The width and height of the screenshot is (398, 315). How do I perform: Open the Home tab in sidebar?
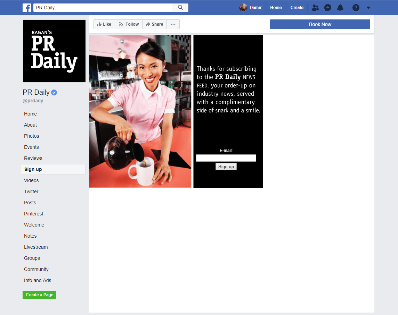(31, 114)
